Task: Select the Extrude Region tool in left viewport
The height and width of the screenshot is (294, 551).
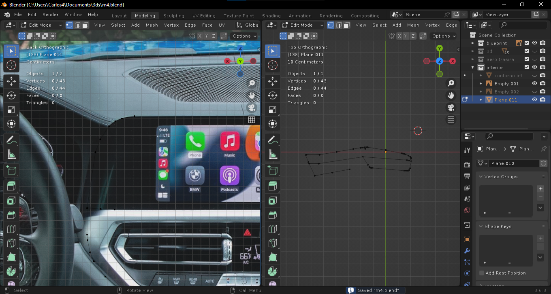Action: coord(11,186)
